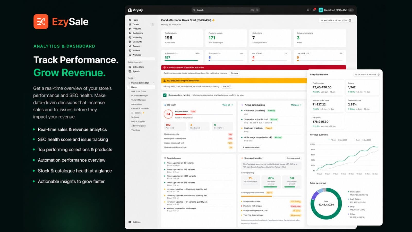
Task: Click calendar icon in Analytics overview date range
Action: point(378,74)
